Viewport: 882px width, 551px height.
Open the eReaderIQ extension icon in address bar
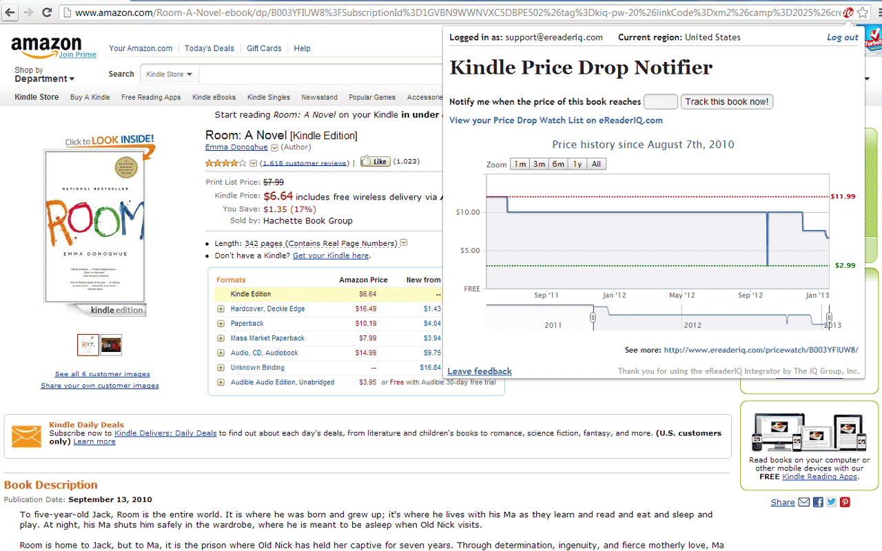click(x=848, y=12)
